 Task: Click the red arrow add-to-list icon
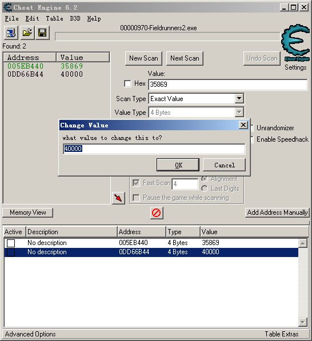pos(118,198)
